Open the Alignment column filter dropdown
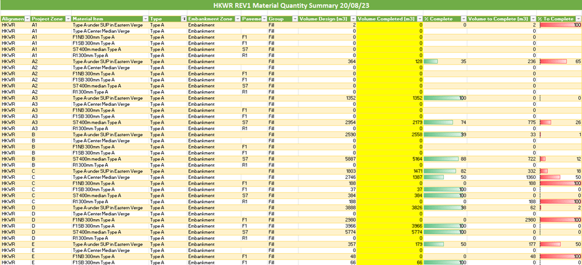This screenshot has width=582, height=265. pos(27,19)
